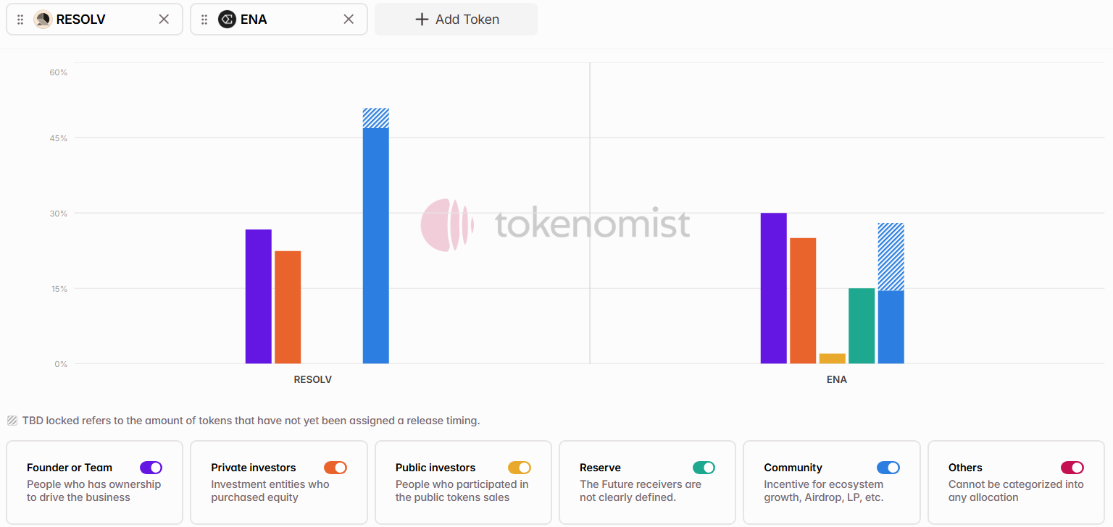Click the Public investors card title

[435, 468]
